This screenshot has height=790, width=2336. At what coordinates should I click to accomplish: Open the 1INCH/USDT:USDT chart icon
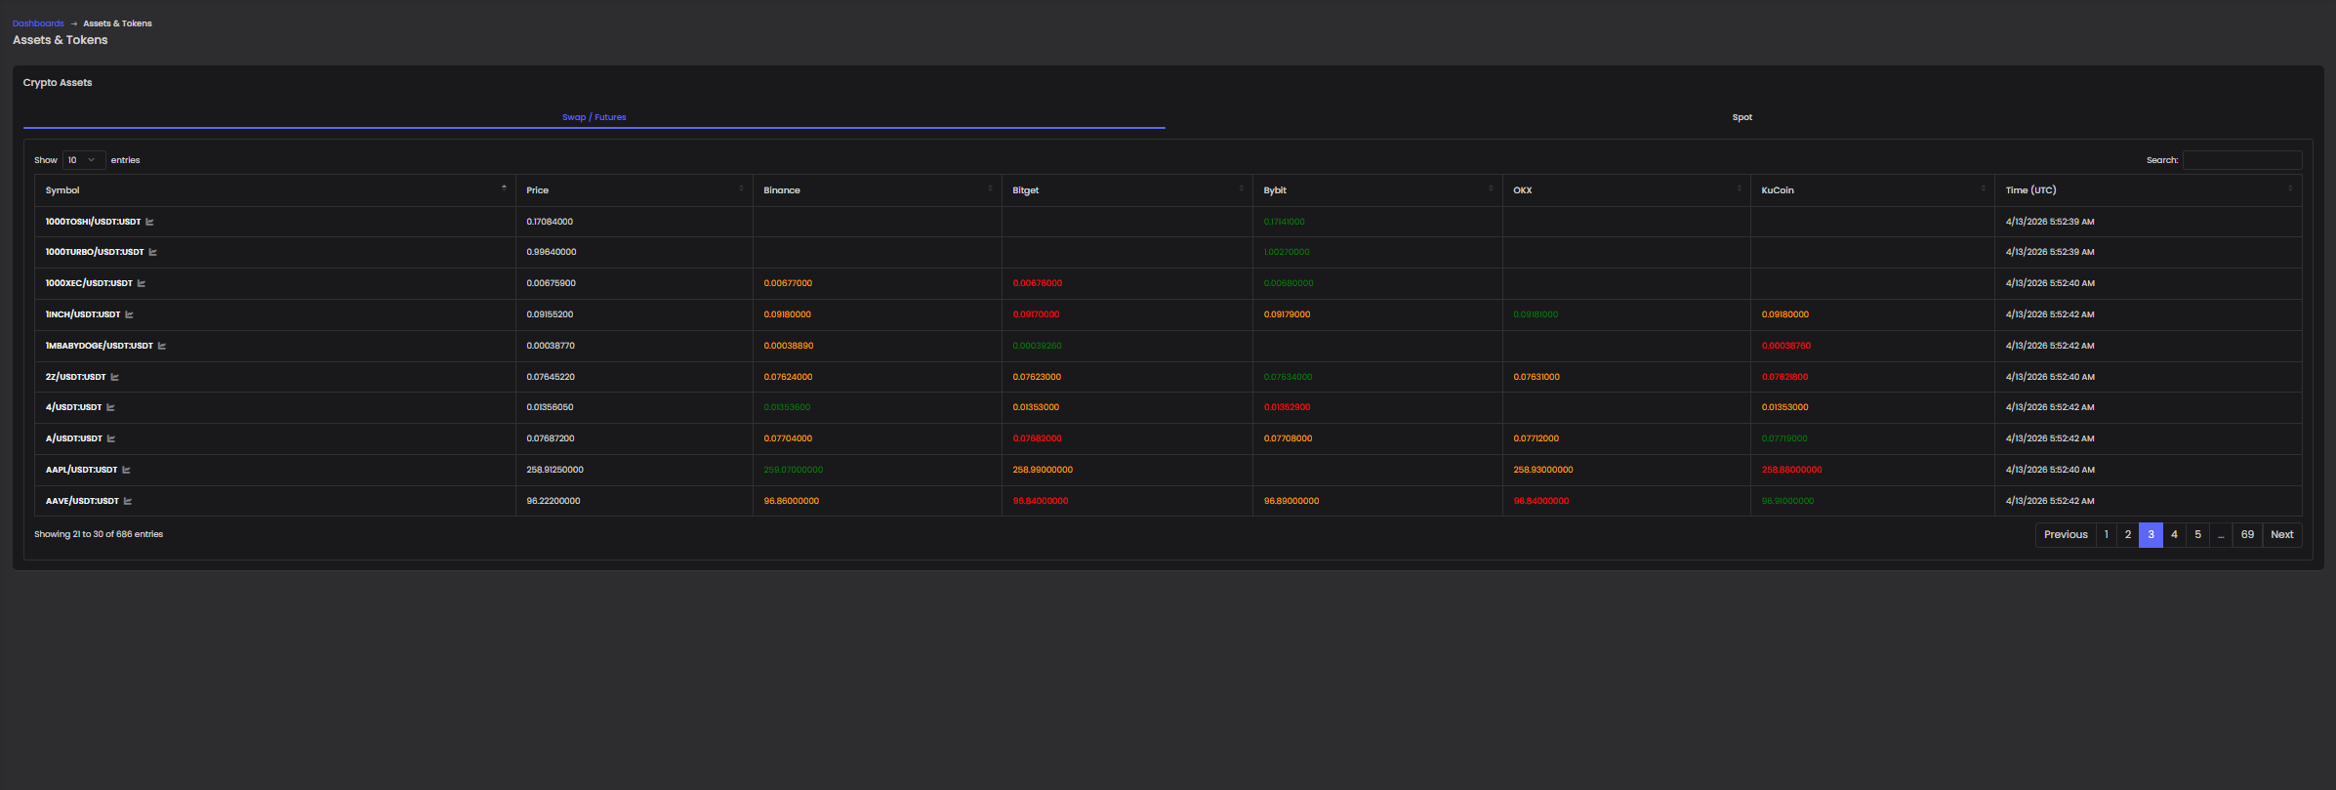click(129, 314)
